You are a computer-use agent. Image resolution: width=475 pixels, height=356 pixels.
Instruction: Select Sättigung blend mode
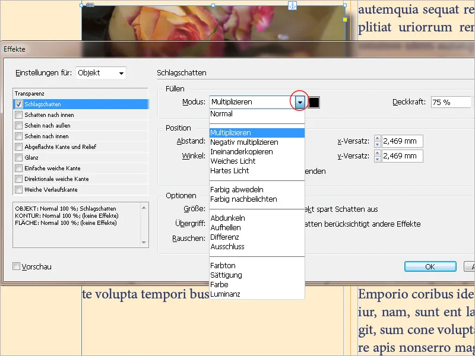pos(228,274)
